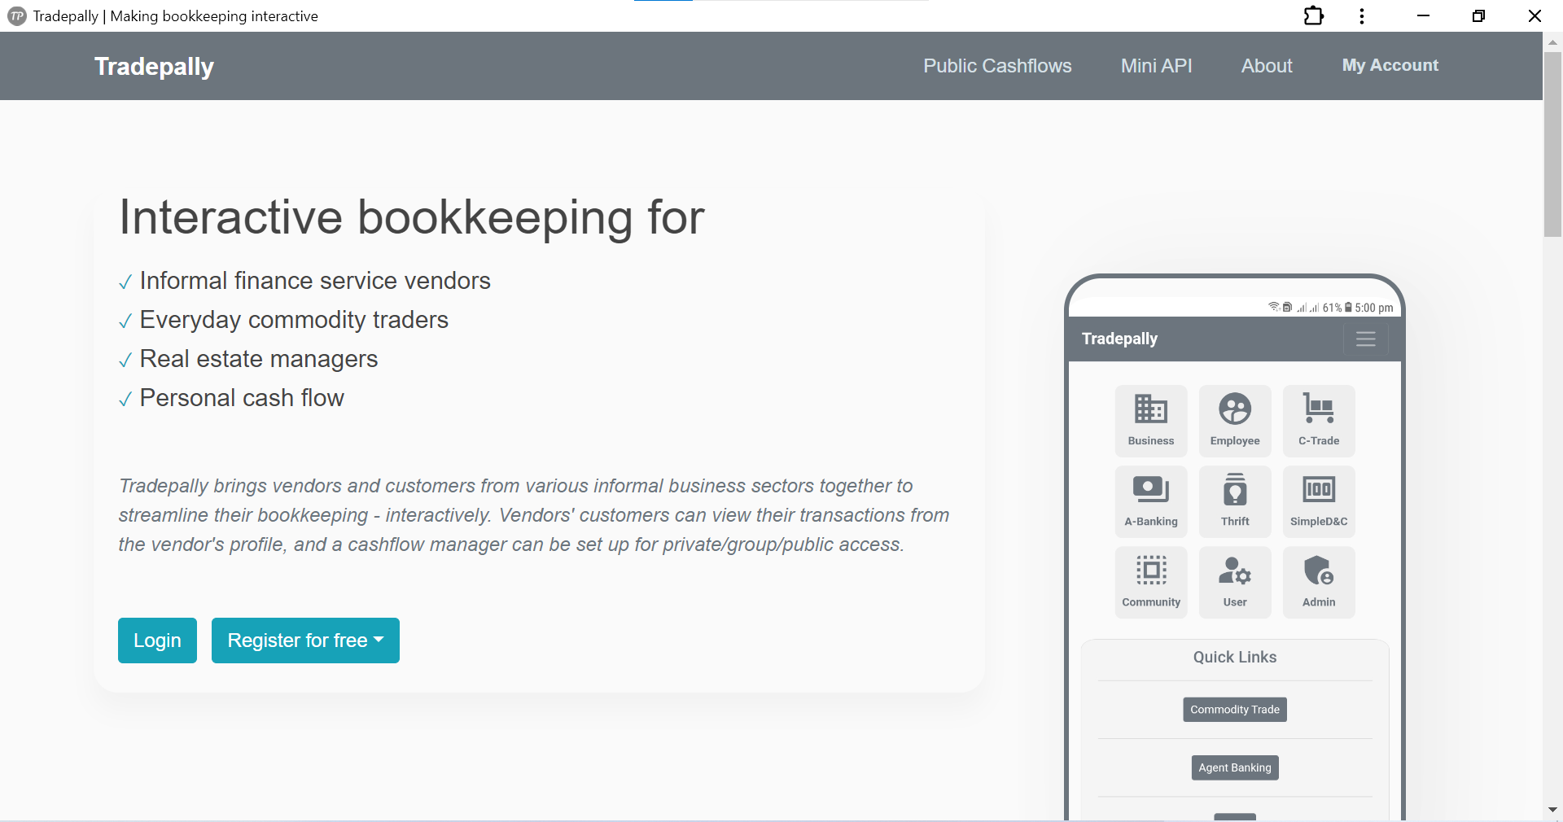Click the 'Interactive bookkeeping for' heading

point(412,217)
